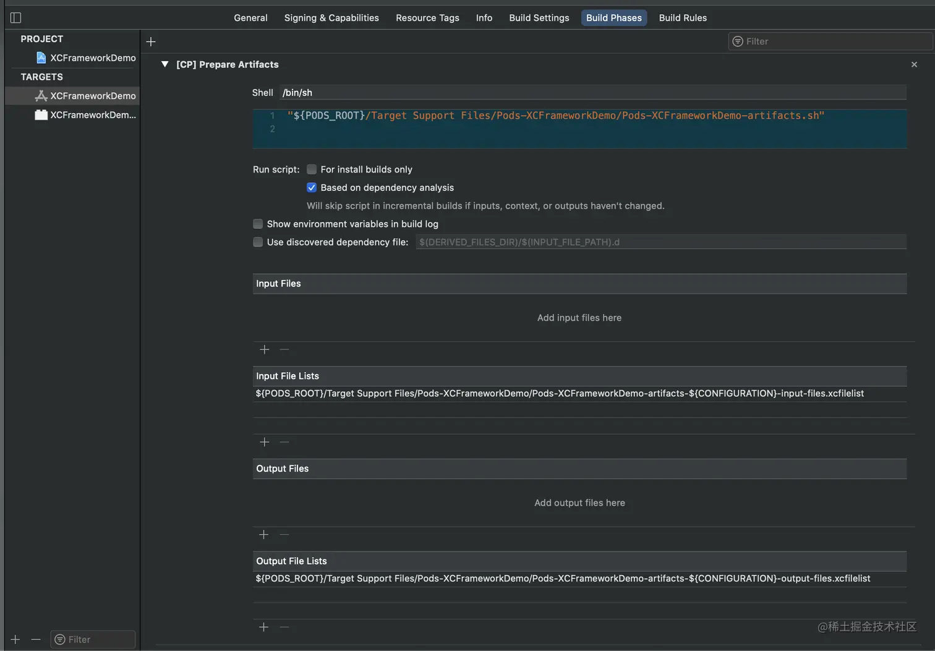Add a new target with the bottom plus icon
Screen dimensions: 935x651
coord(15,639)
